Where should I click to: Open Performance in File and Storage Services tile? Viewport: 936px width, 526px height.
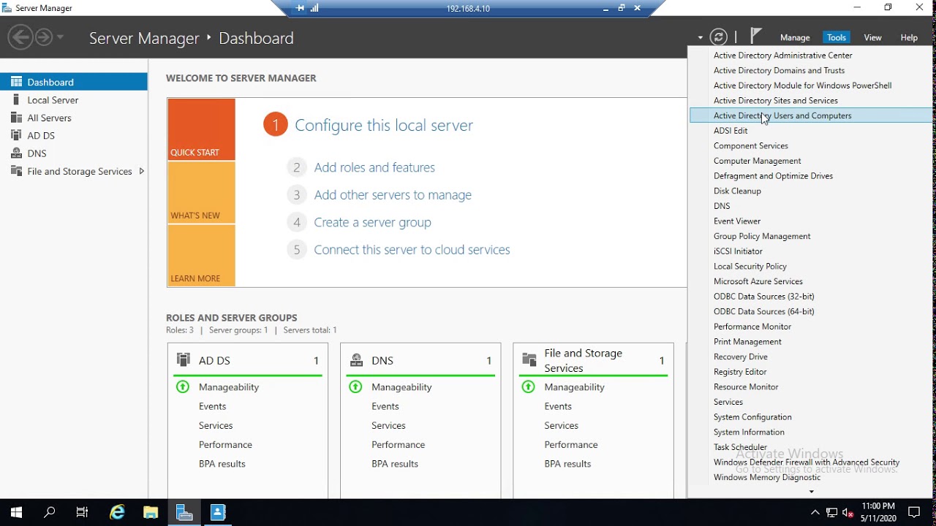click(570, 445)
